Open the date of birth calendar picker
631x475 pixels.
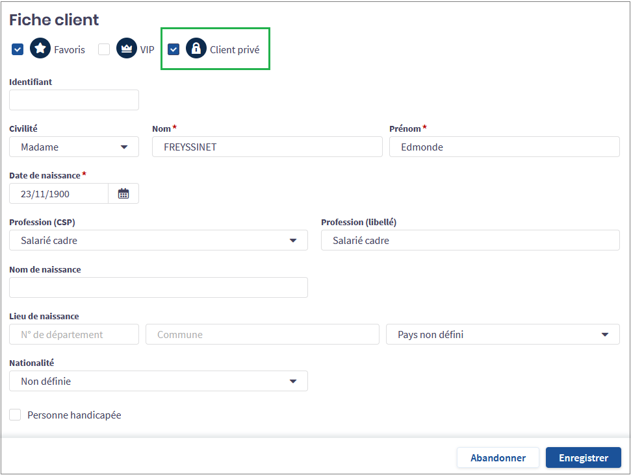click(123, 193)
